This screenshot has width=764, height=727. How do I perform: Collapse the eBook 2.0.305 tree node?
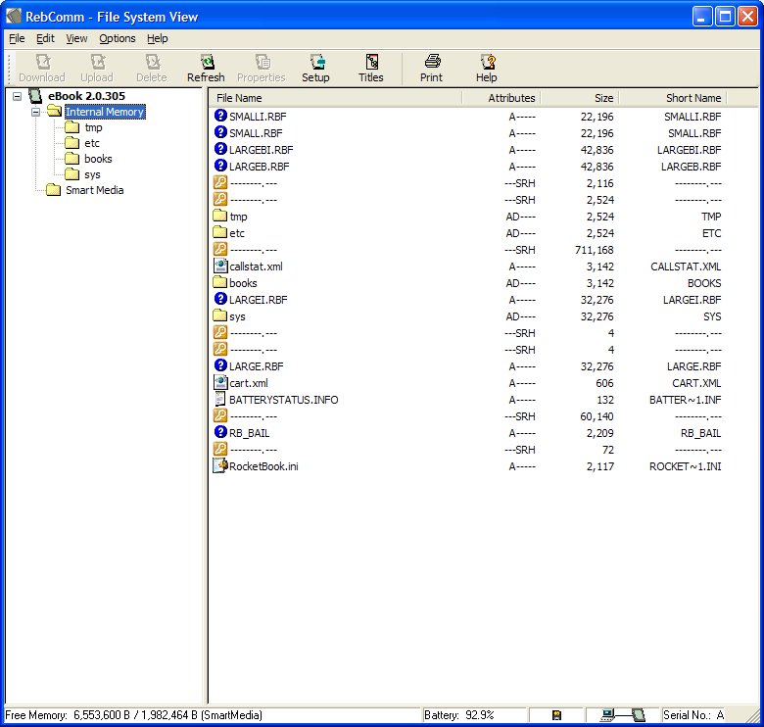pos(17,96)
